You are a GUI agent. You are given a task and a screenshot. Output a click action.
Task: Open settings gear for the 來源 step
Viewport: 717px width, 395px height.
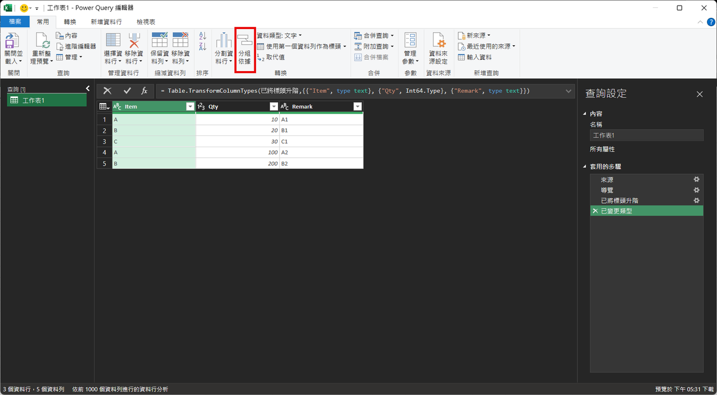[x=697, y=180]
